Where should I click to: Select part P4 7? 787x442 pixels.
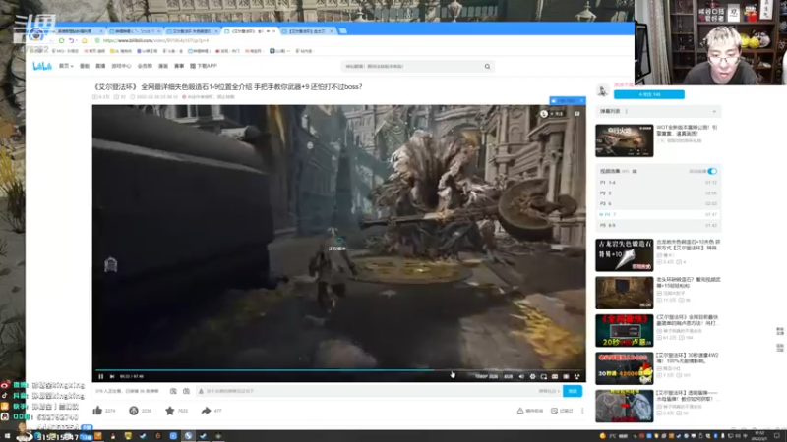tap(658, 214)
